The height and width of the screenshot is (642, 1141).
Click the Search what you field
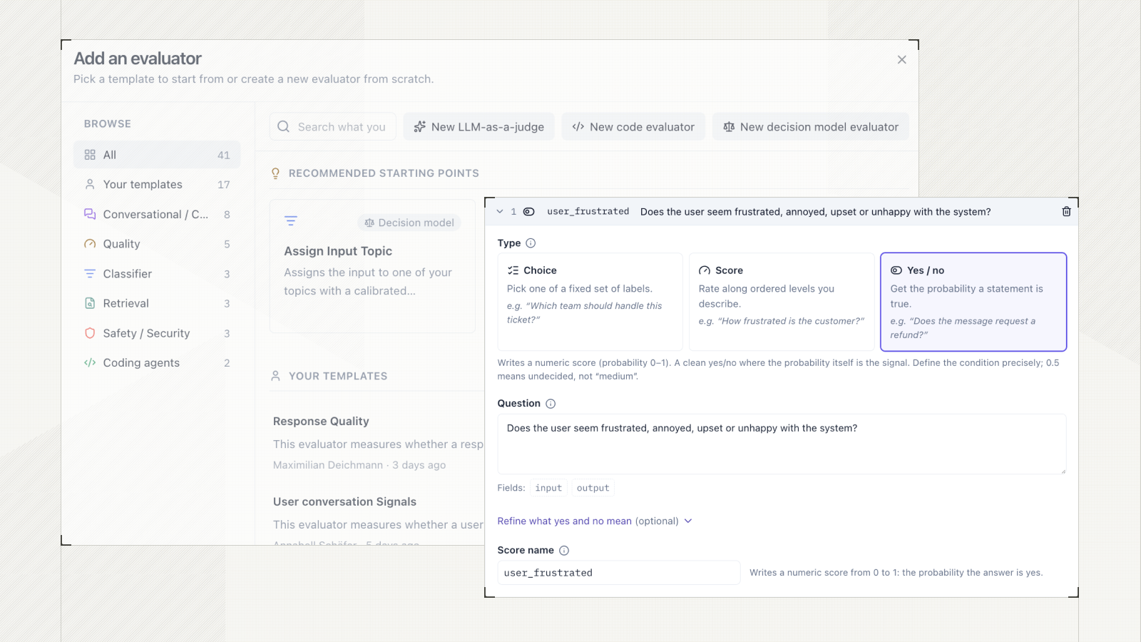pyautogui.click(x=333, y=126)
